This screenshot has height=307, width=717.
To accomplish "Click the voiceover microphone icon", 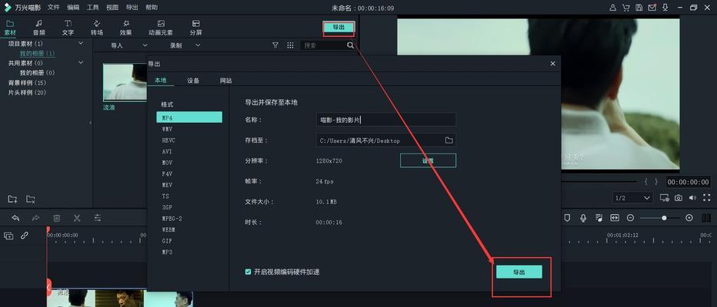I will click(x=583, y=218).
